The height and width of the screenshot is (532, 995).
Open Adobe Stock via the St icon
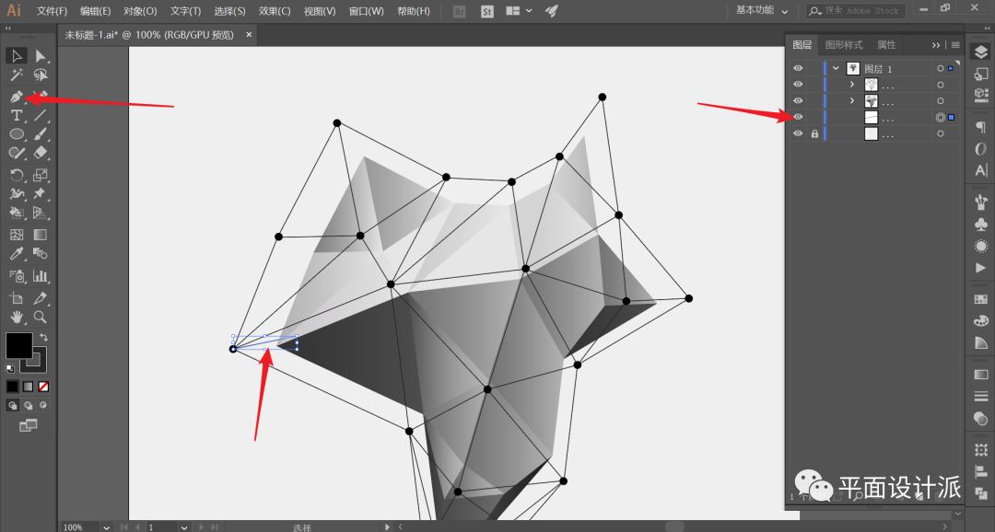point(487,11)
